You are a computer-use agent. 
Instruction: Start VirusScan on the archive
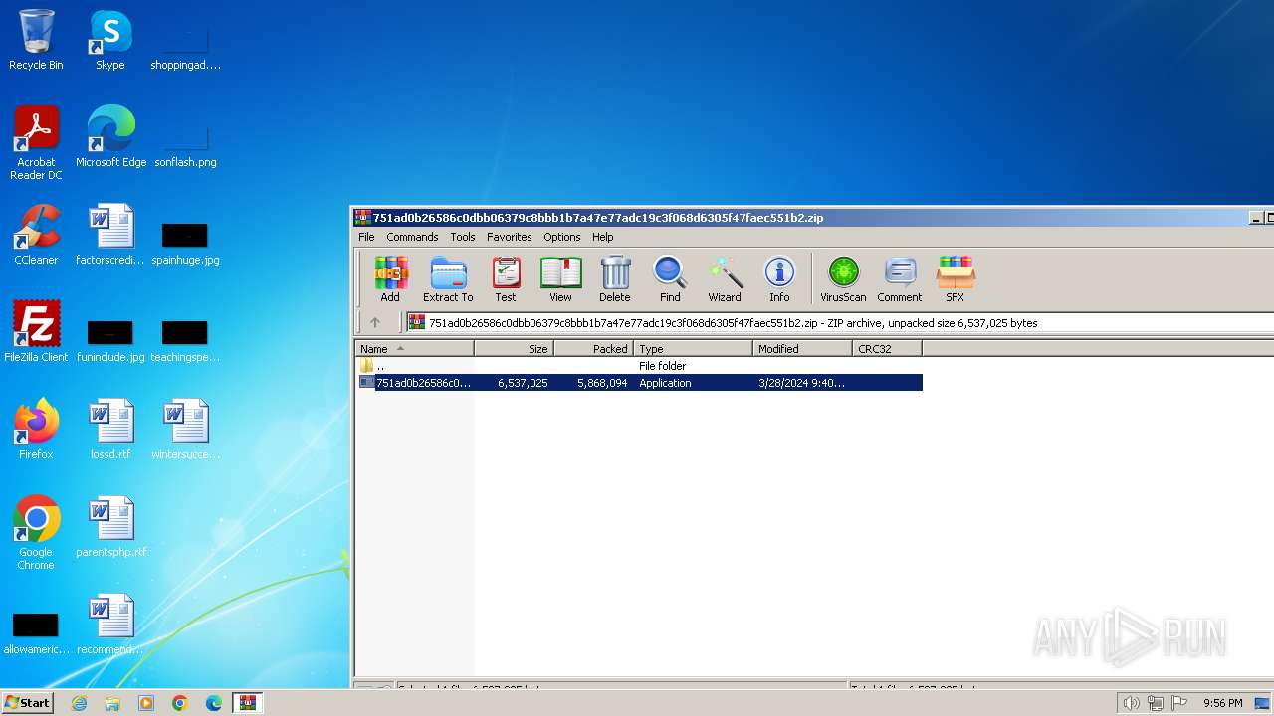(x=843, y=279)
